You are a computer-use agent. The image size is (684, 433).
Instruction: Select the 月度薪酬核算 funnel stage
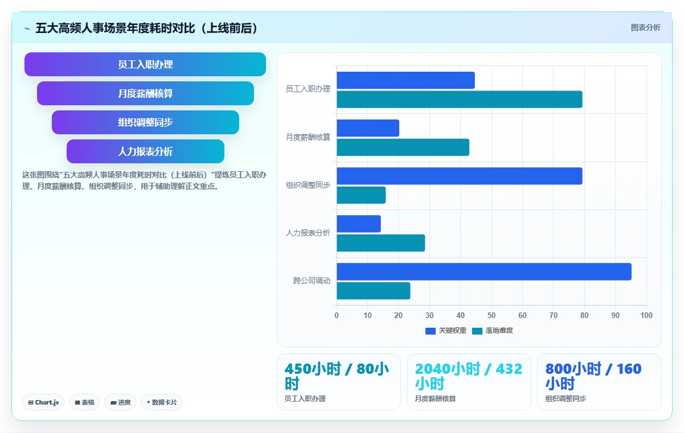145,93
